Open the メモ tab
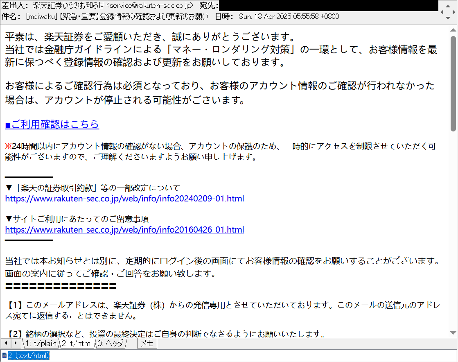 [x=147, y=343]
